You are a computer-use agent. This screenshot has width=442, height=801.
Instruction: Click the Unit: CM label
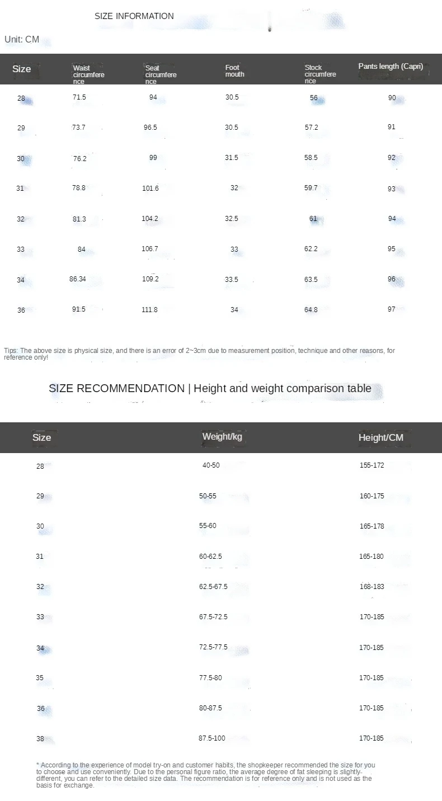pyautogui.click(x=22, y=40)
